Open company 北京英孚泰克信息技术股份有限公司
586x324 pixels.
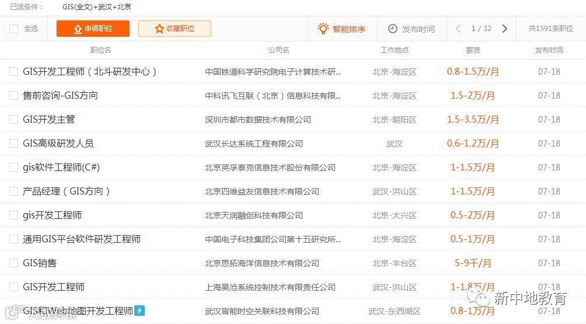point(270,168)
